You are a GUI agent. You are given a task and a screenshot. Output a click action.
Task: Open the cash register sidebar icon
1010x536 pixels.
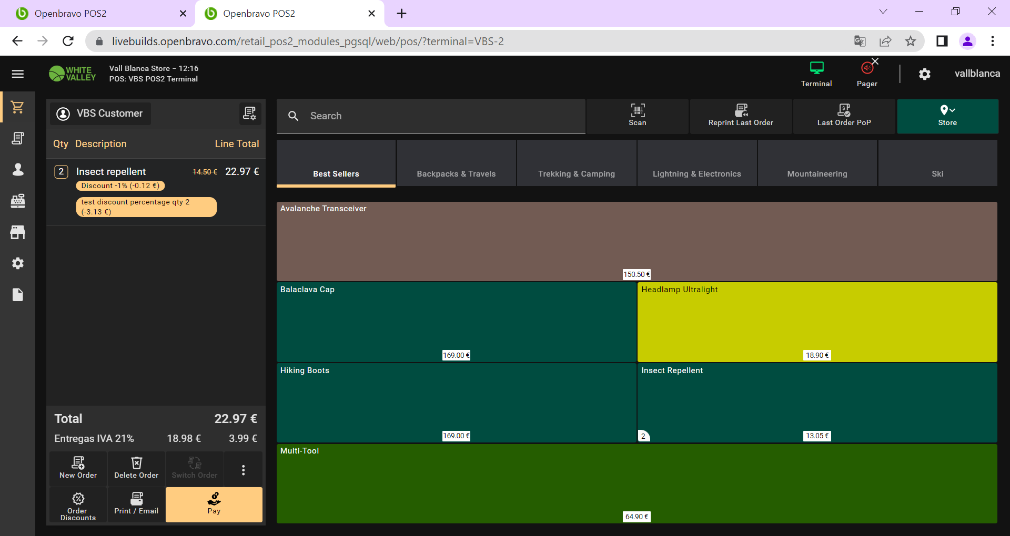pyautogui.click(x=17, y=201)
